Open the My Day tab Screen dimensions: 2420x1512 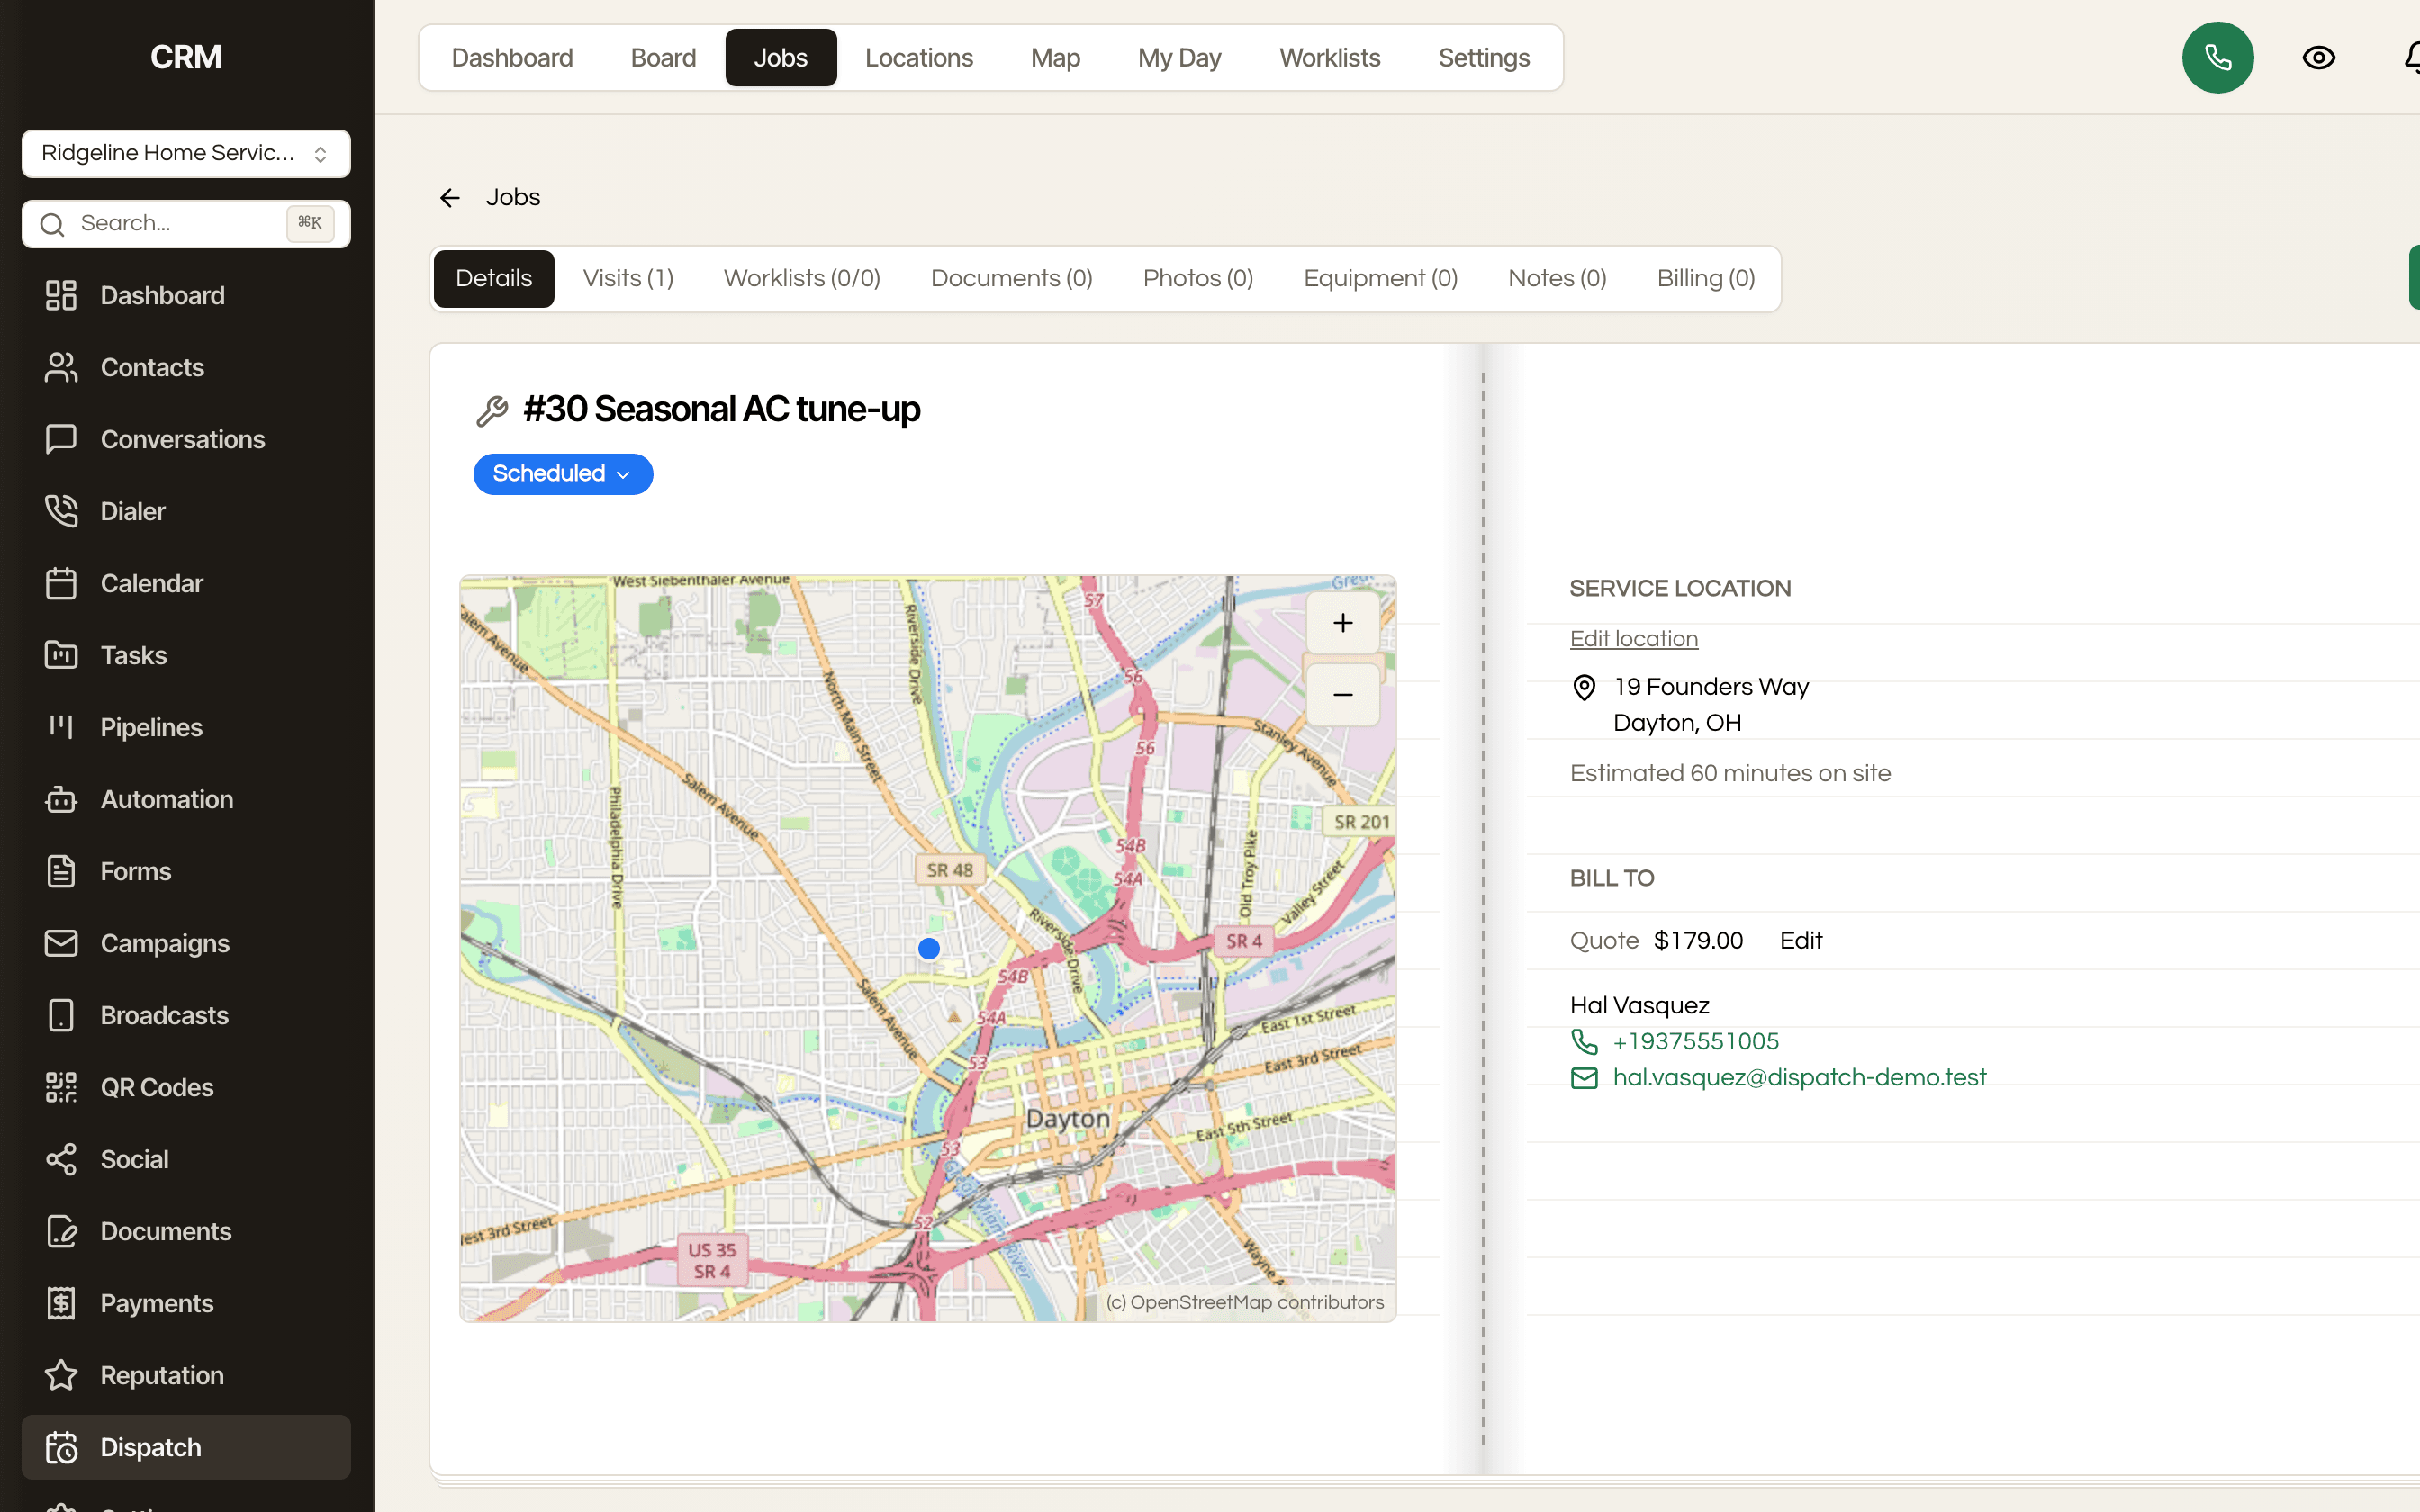pyautogui.click(x=1179, y=58)
